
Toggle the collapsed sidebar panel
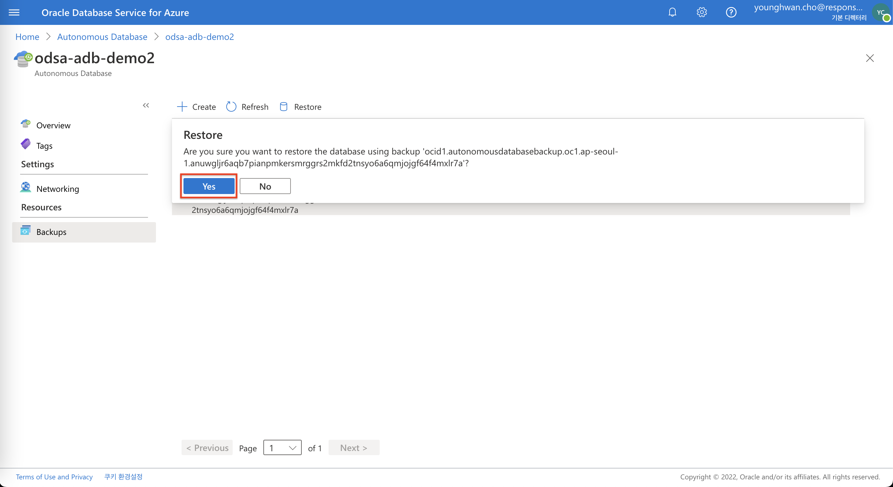(x=146, y=106)
